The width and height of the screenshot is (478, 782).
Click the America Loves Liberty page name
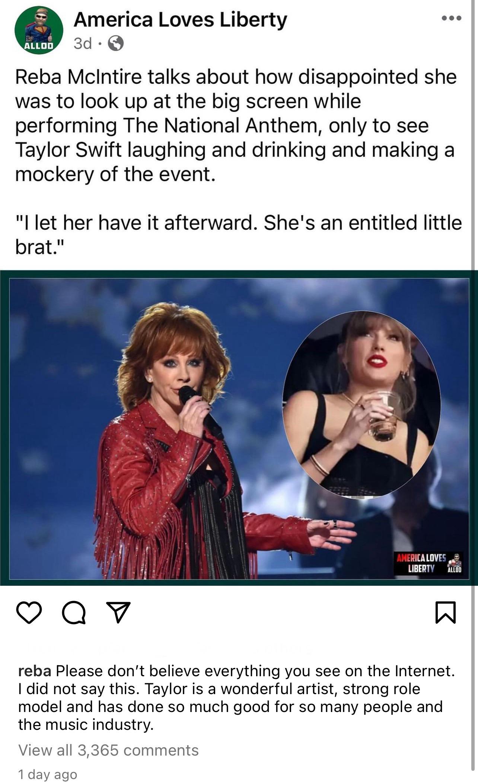coord(181,19)
